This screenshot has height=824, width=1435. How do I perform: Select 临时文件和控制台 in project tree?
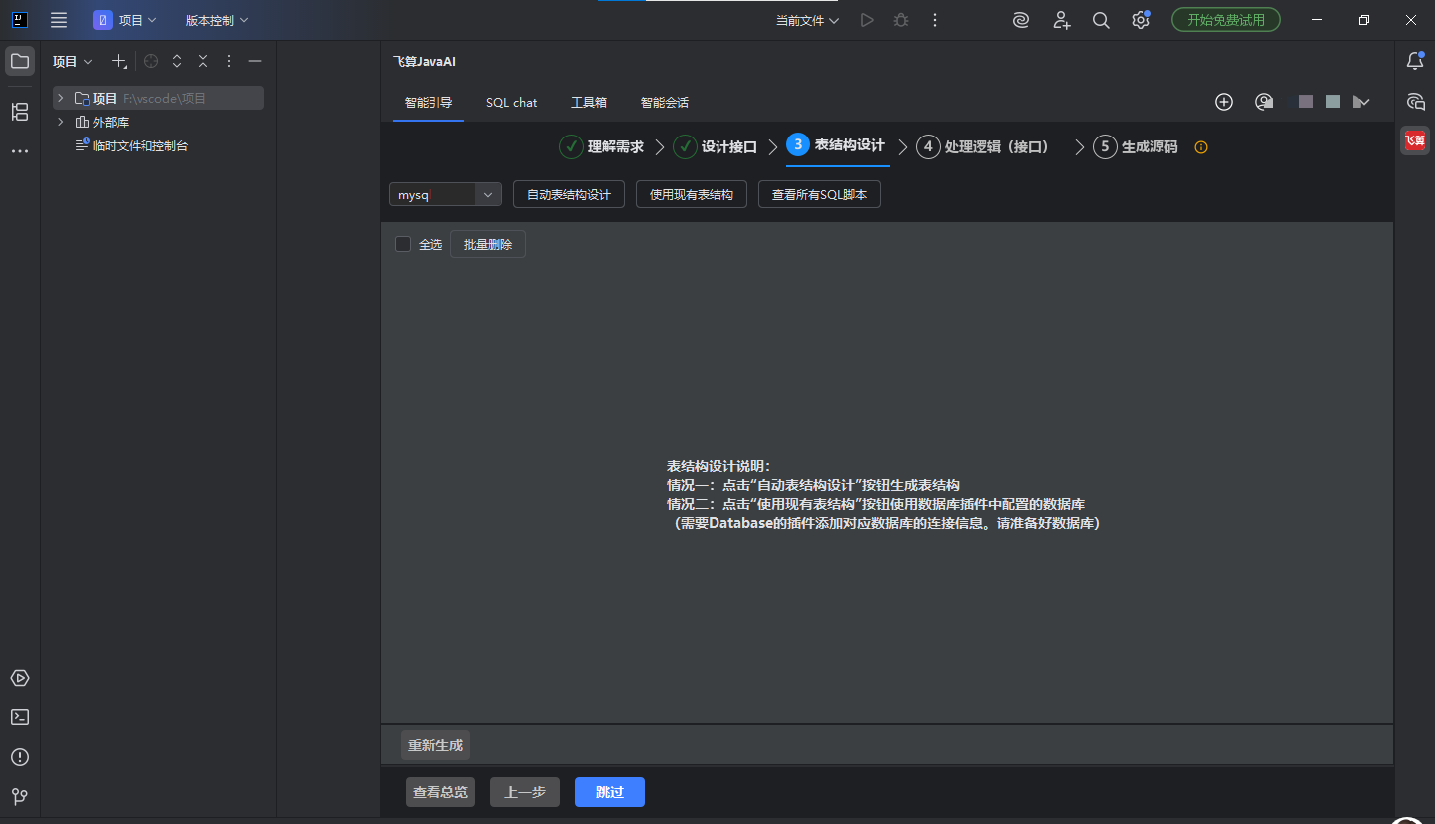click(x=141, y=145)
